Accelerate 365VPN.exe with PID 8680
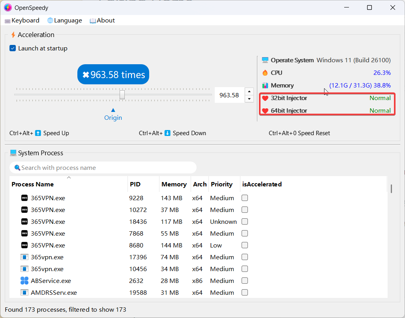The height and width of the screenshot is (318, 405). (245, 245)
